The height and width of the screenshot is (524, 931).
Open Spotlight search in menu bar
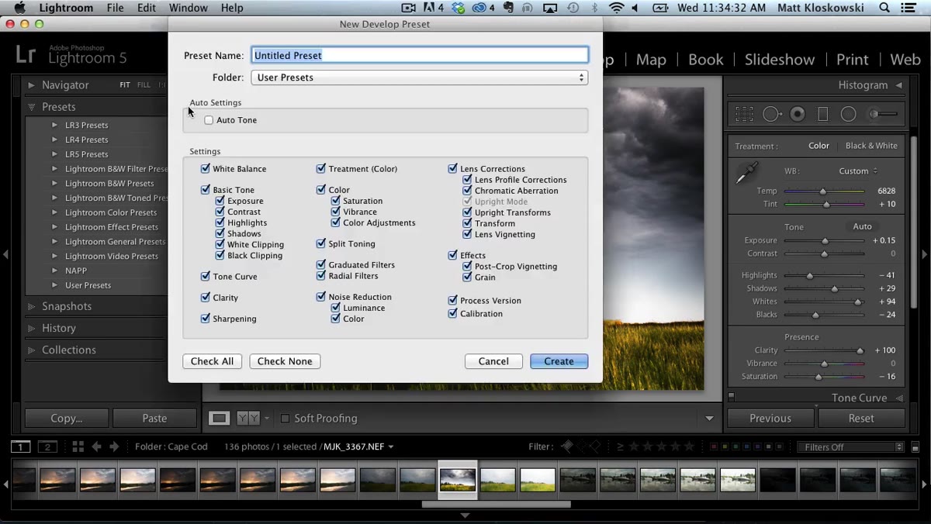(x=884, y=8)
